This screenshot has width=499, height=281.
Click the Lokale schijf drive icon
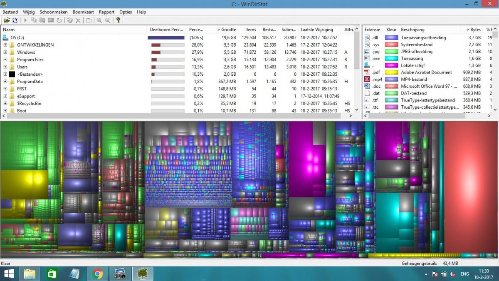click(x=367, y=65)
